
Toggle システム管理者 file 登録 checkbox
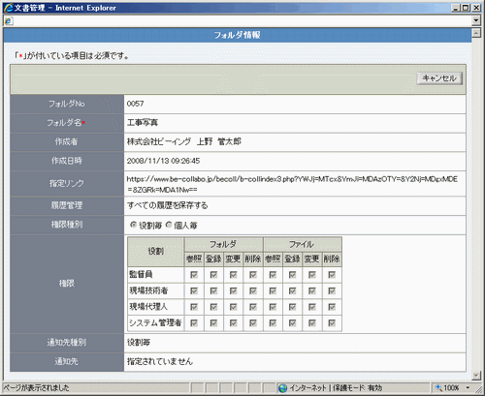pos(293,322)
